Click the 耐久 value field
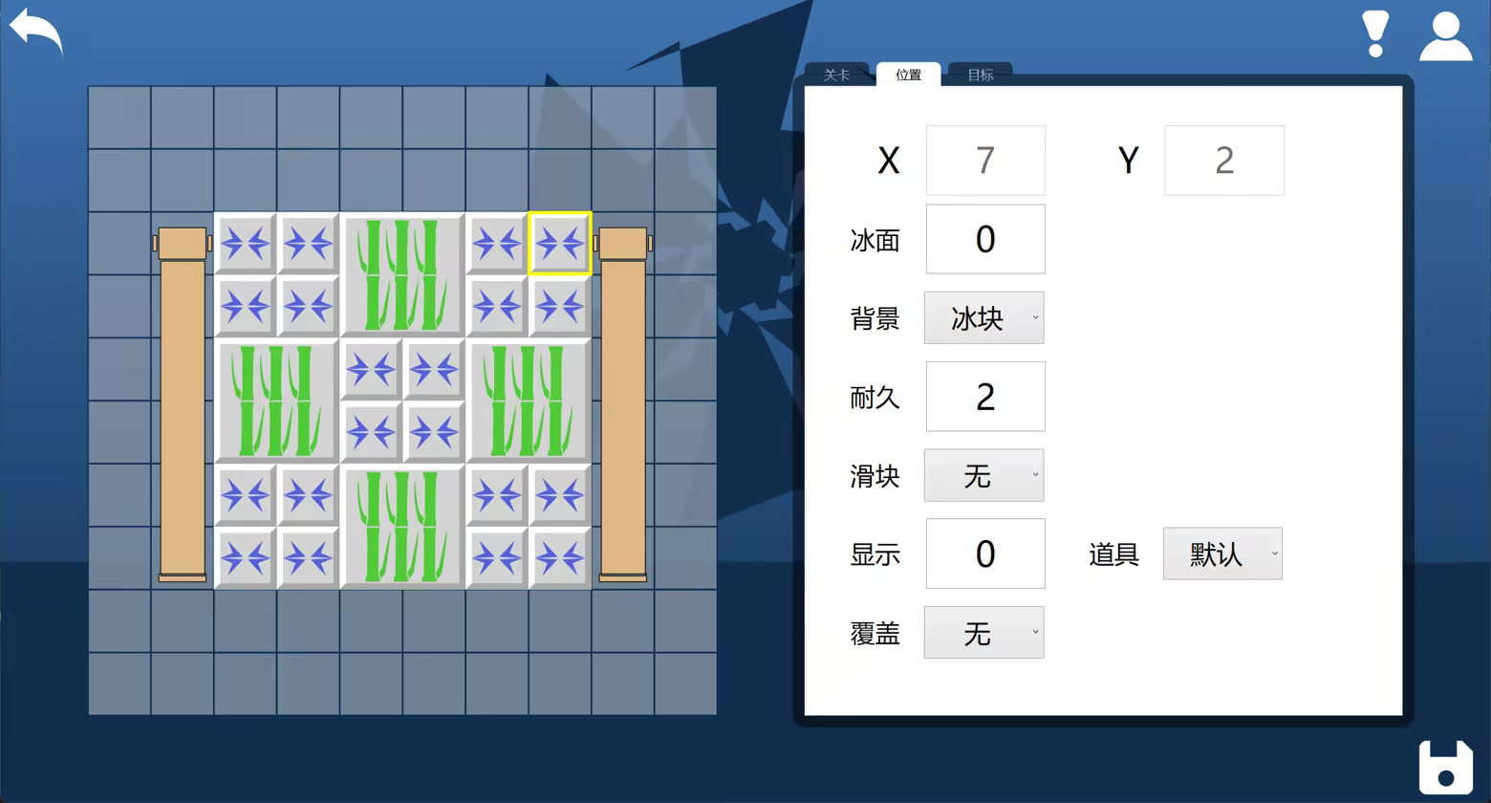Viewport: 1491px width, 803px height. [x=985, y=397]
